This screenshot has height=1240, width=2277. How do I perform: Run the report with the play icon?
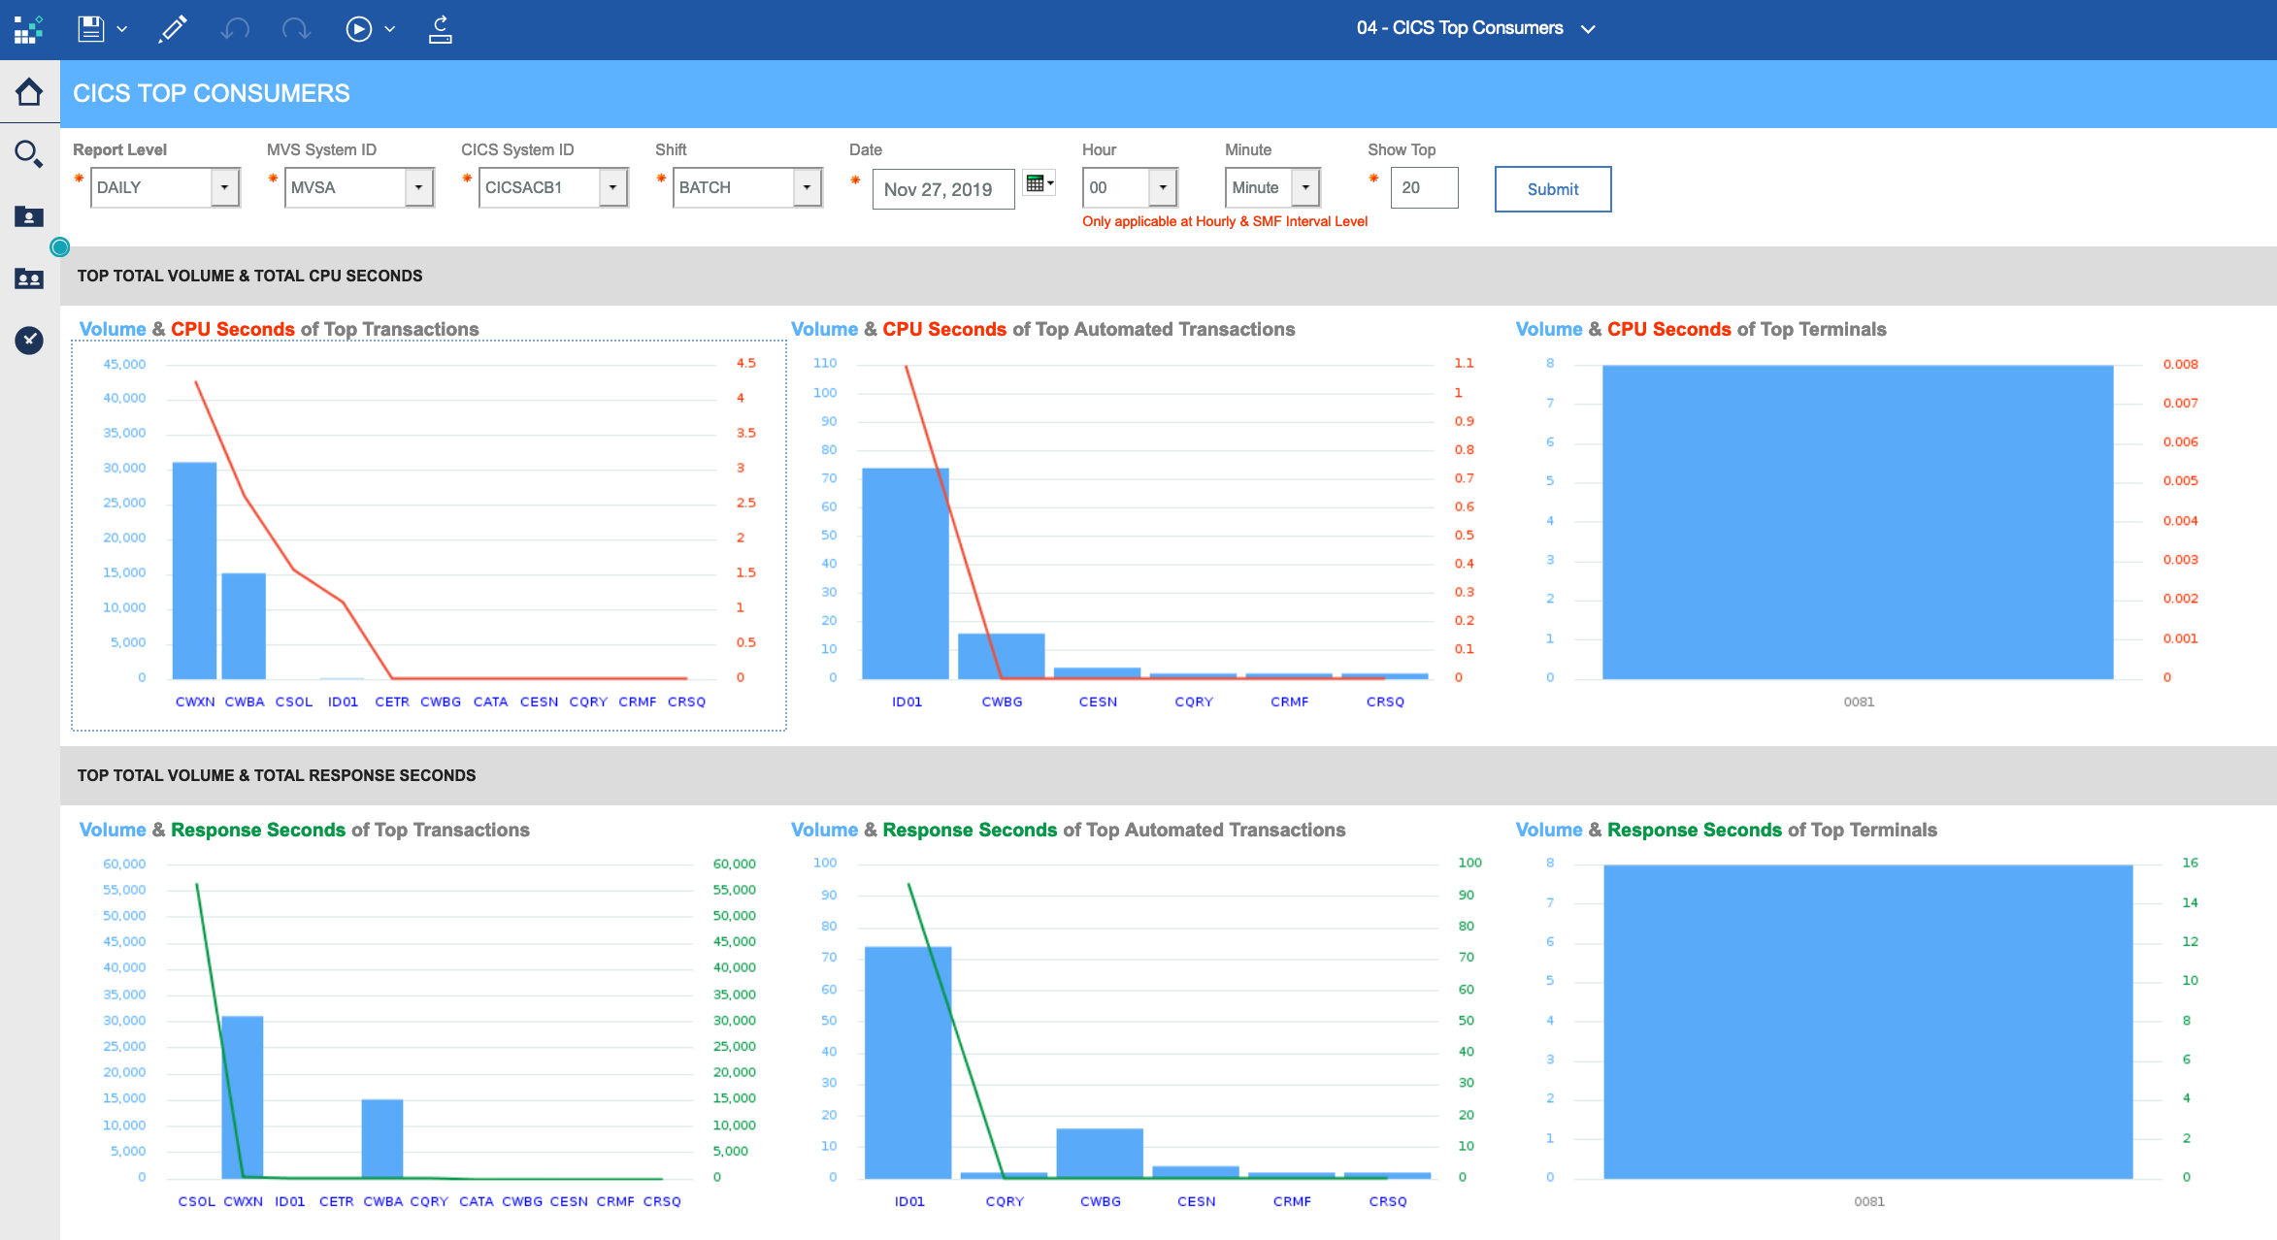[358, 29]
